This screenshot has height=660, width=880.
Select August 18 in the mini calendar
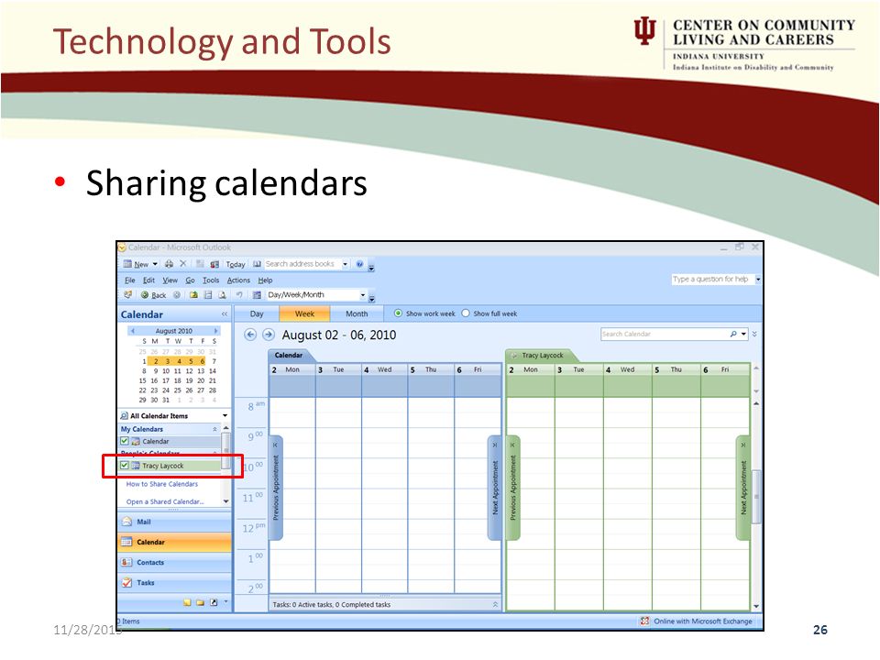point(189,380)
